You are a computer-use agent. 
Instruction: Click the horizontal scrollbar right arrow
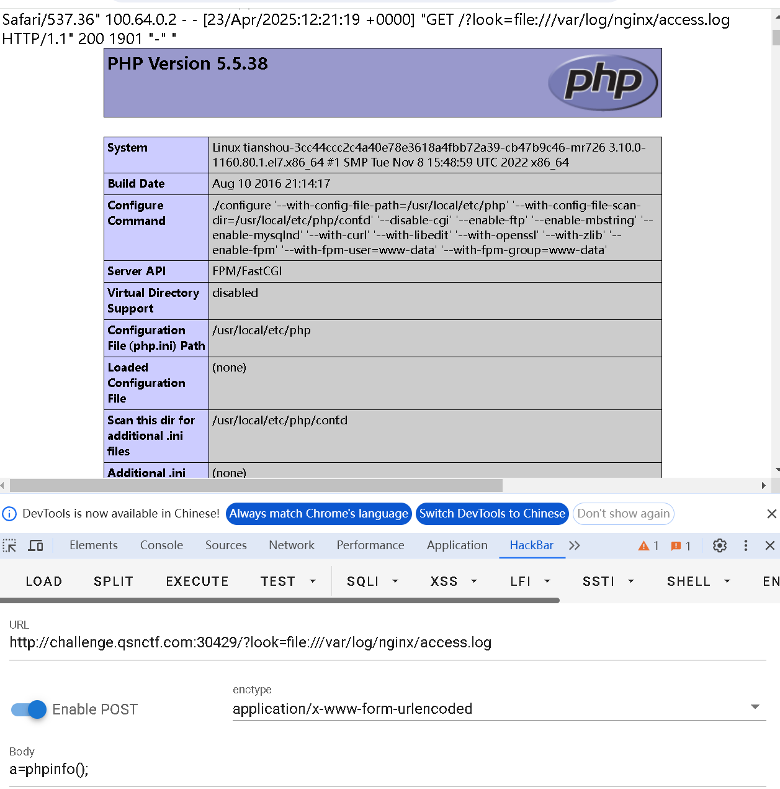click(764, 485)
